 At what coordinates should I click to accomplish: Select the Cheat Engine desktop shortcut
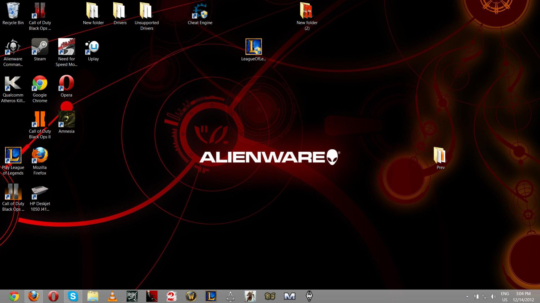tap(200, 14)
